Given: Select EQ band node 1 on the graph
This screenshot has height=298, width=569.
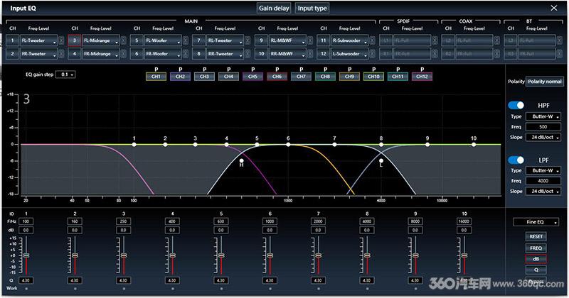Looking at the screenshot, I should pyautogui.click(x=134, y=145).
